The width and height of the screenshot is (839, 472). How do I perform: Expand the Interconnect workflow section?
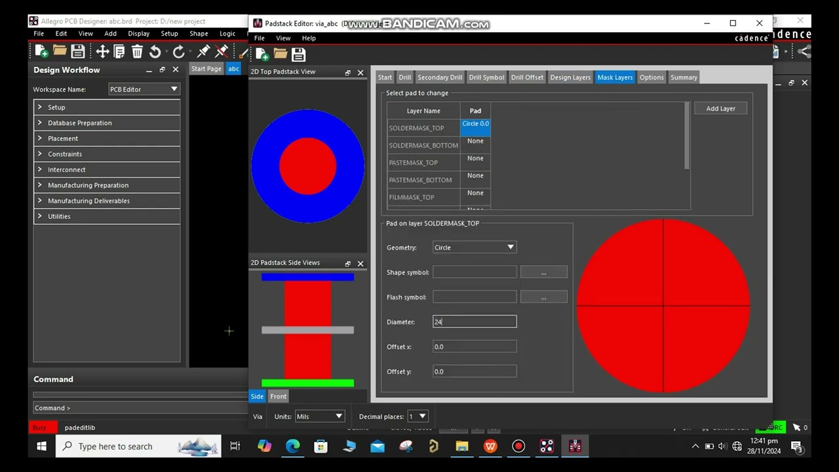[x=107, y=170]
